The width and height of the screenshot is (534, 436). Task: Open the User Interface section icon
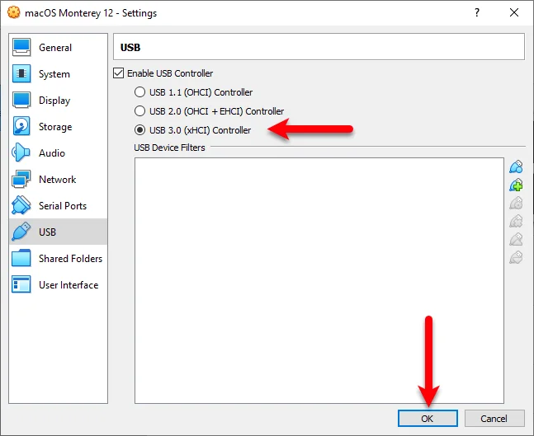tap(21, 284)
